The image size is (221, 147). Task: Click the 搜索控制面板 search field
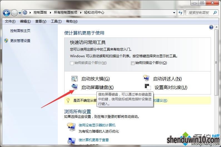pyautogui.click(x=199, y=13)
